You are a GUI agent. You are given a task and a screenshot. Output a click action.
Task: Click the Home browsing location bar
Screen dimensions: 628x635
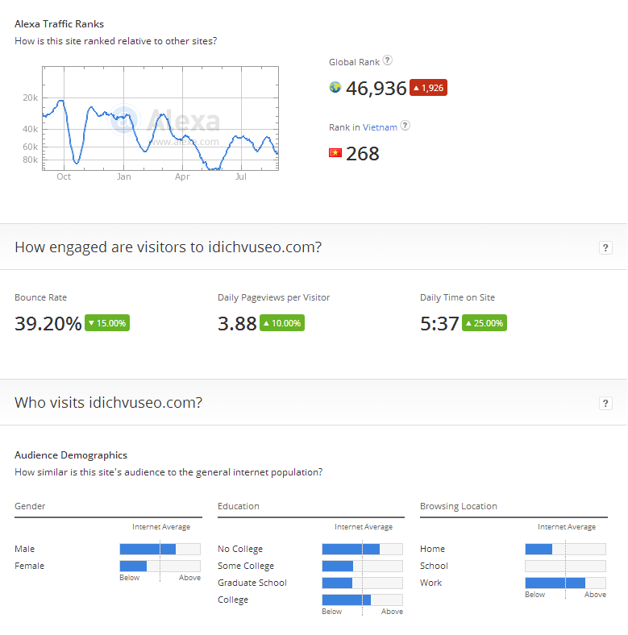565,549
